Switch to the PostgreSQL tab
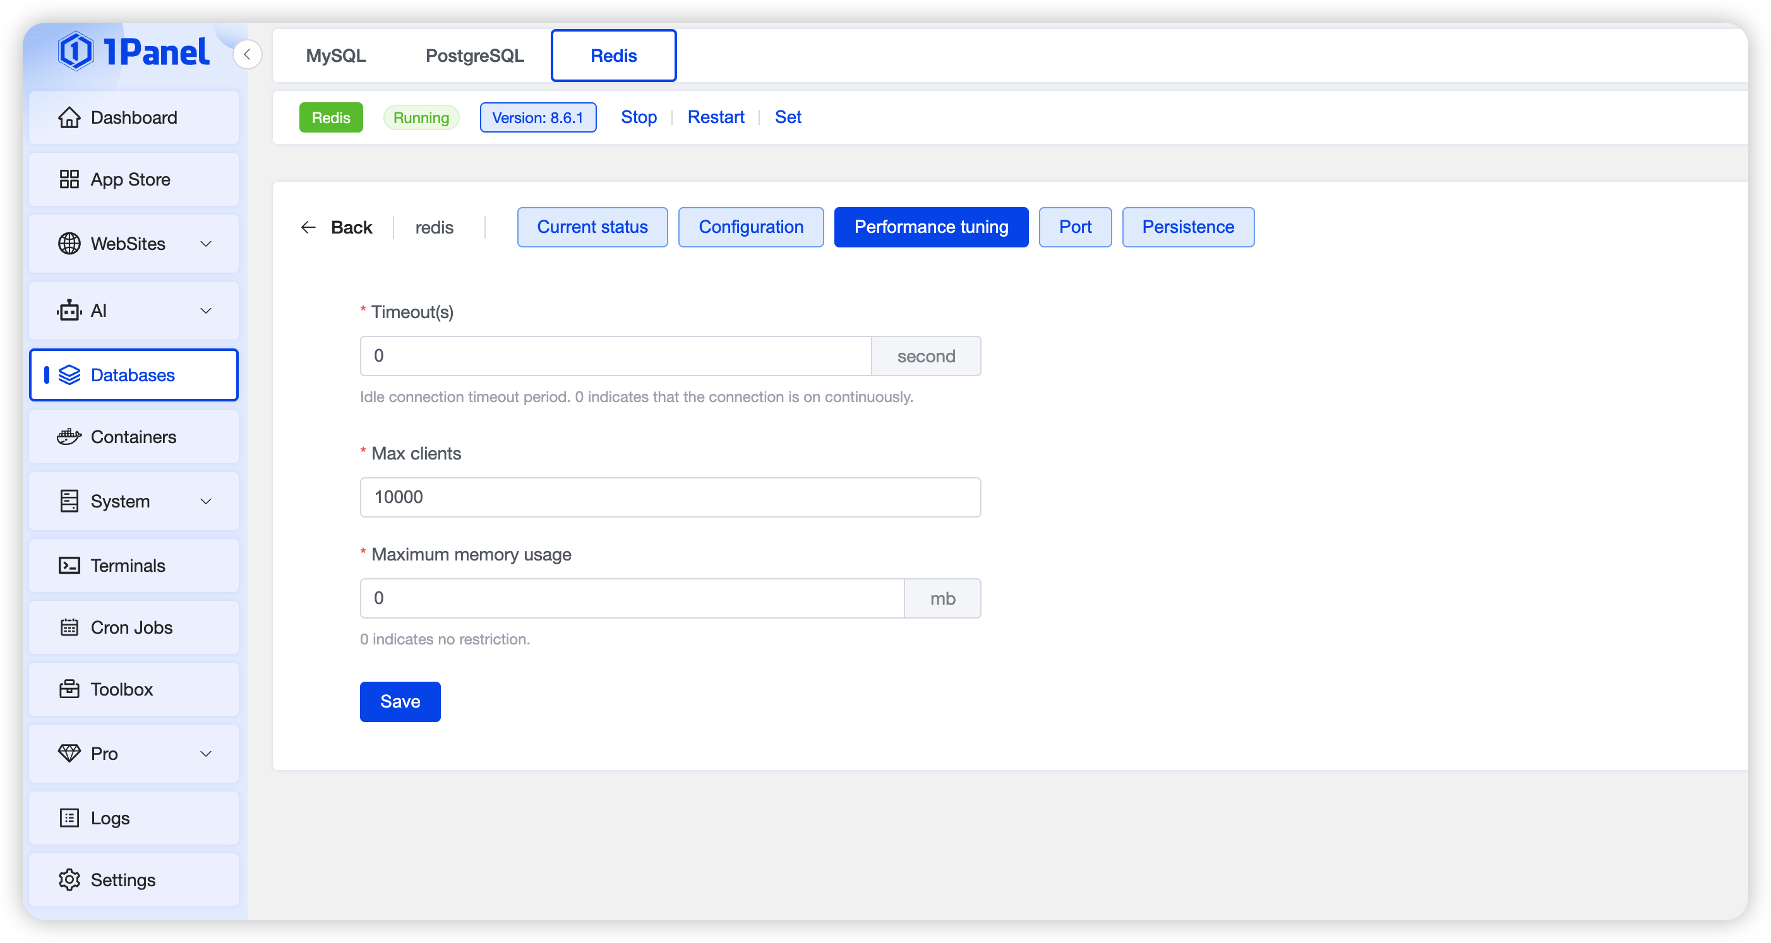This screenshot has width=1771, height=943. coord(474,56)
